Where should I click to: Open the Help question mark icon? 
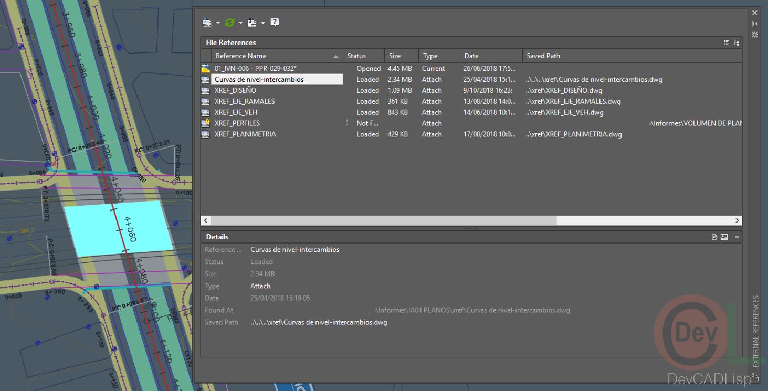click(275, 22)
